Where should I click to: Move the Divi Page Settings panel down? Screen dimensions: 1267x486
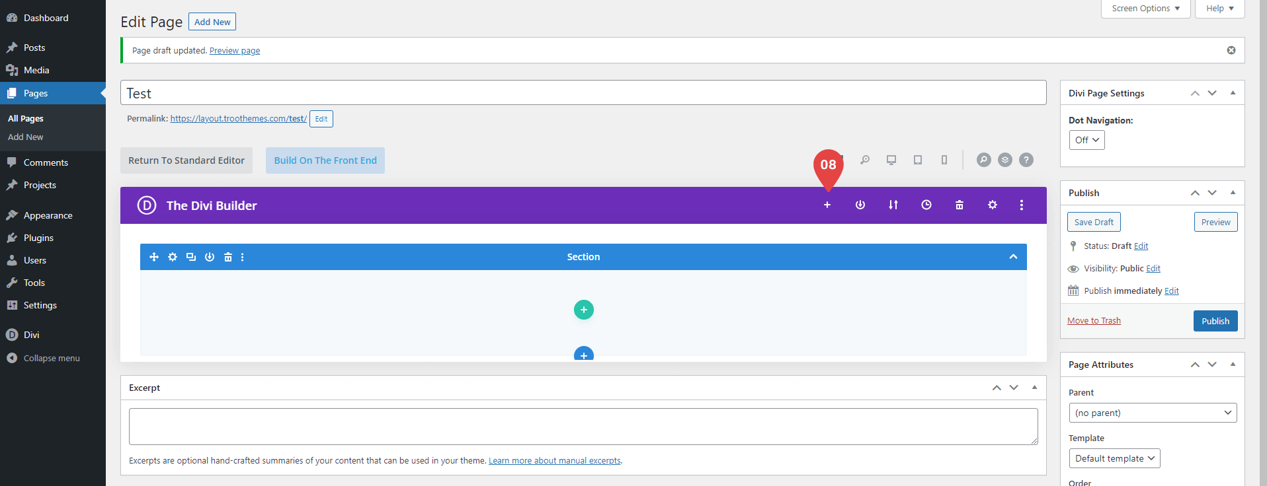1212,93
